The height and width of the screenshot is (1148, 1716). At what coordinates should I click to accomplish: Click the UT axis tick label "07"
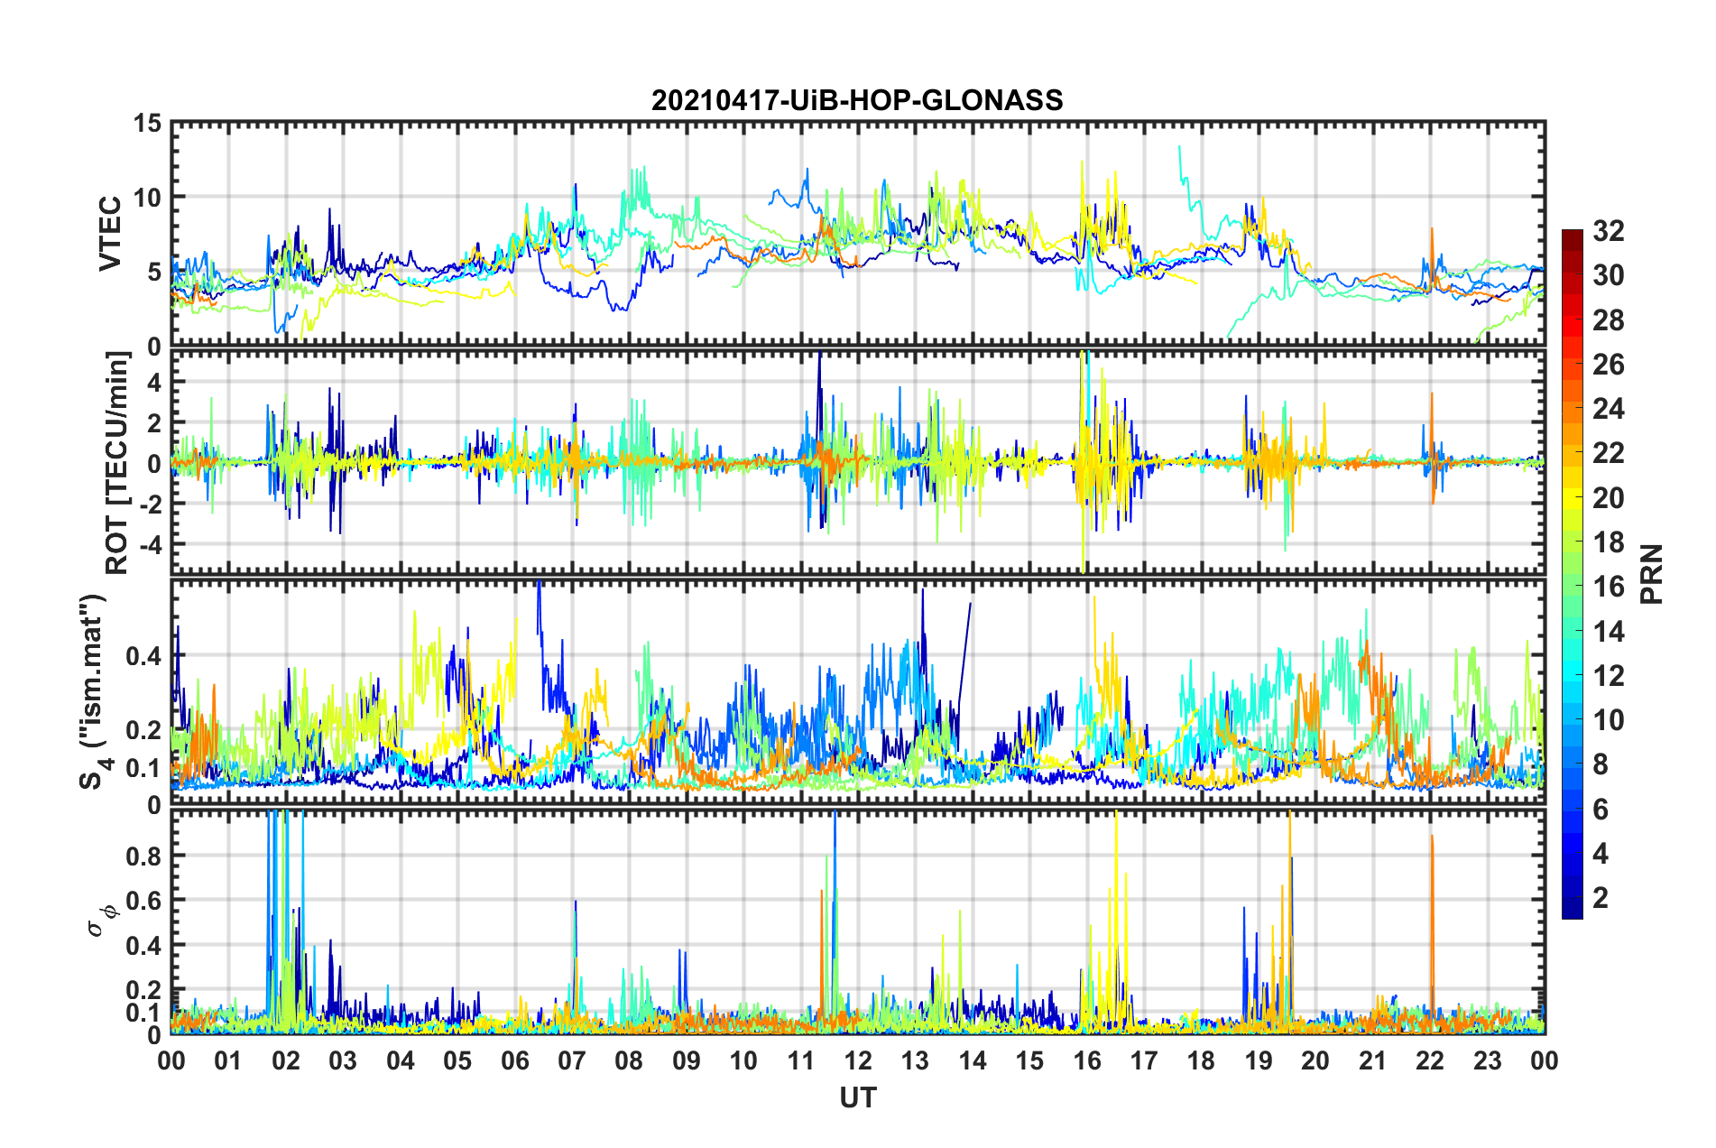click(572, 1060)
